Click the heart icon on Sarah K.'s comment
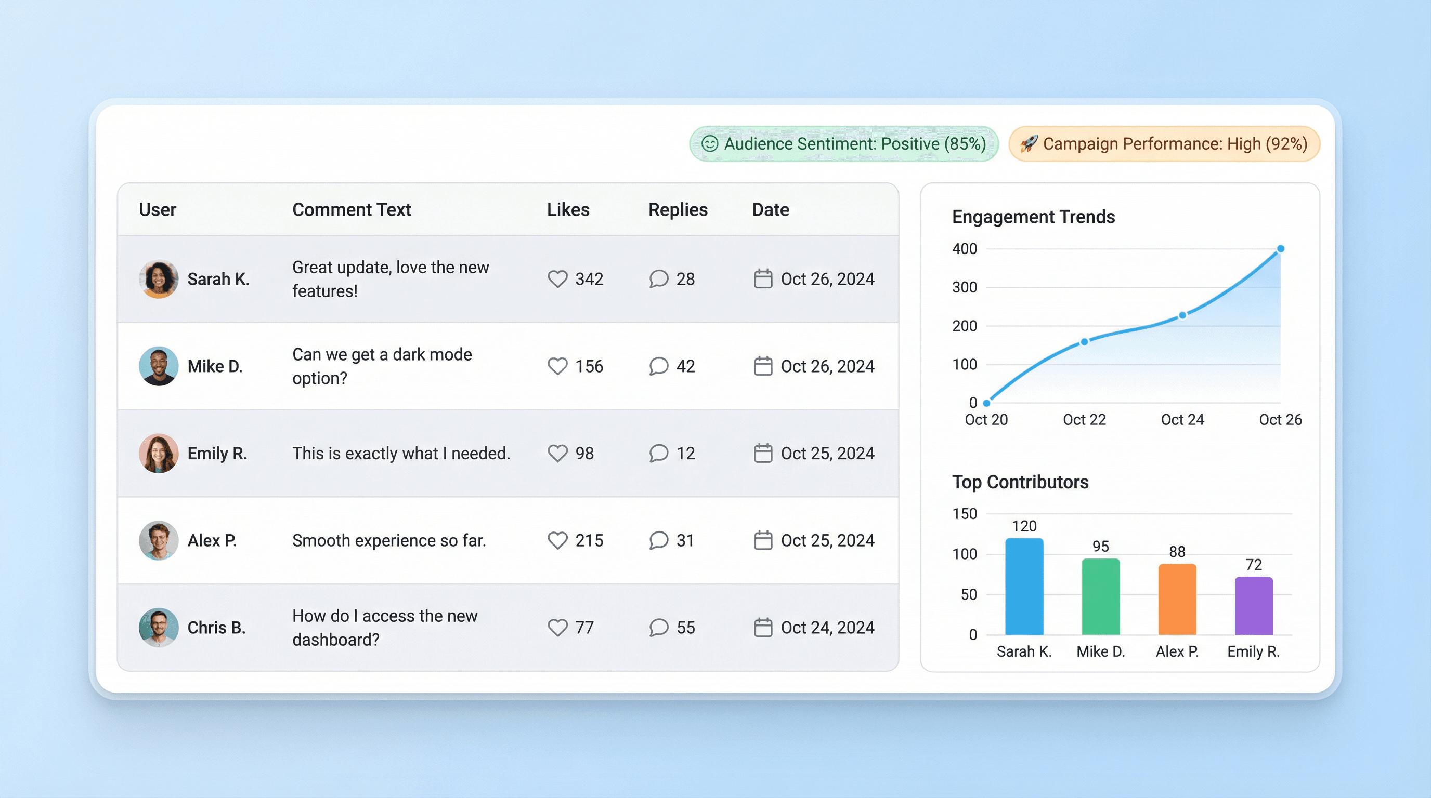Viewport: 1431px width, 798px height. pyautogui.click(x=557, y=278)
